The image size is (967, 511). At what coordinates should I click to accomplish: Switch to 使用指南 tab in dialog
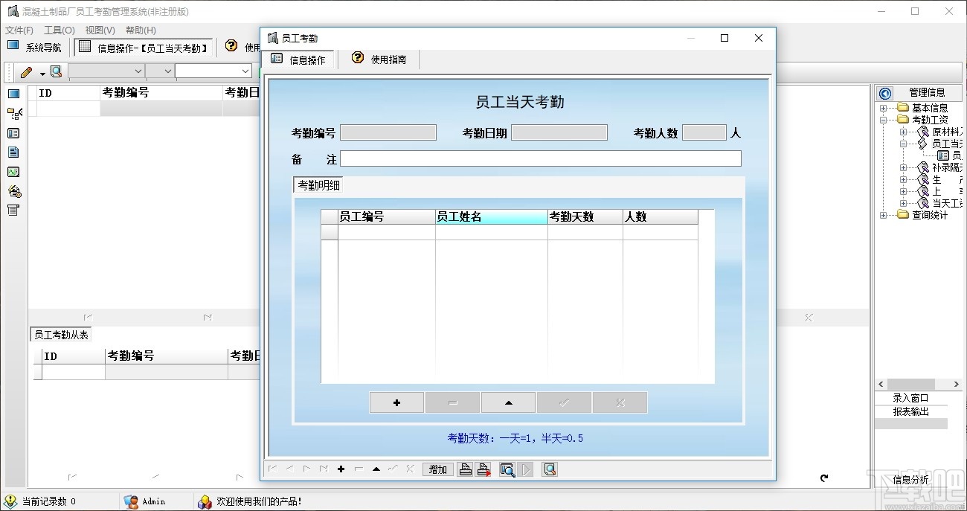(x=379, y=59)
